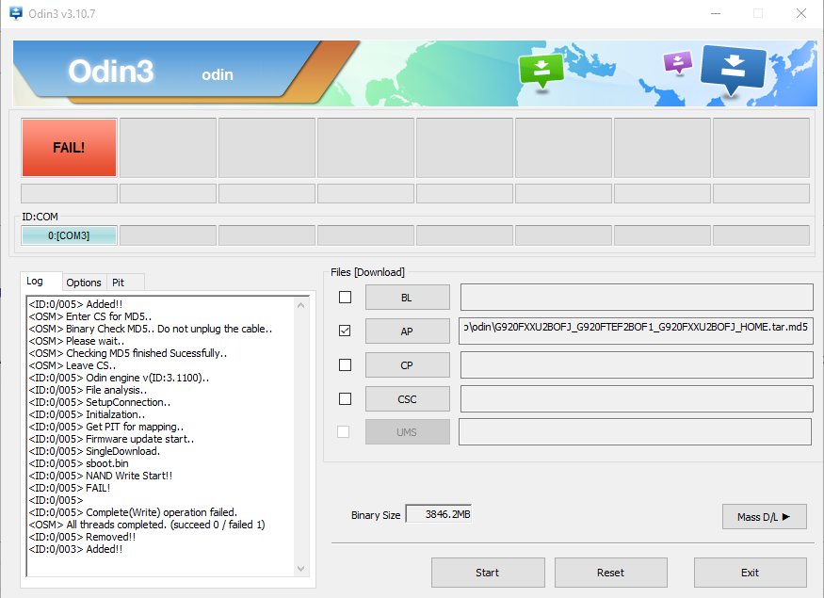Screen dimensions: 824x598
Task: Click the 'Binary Size' label
Action: click(376, 515)
